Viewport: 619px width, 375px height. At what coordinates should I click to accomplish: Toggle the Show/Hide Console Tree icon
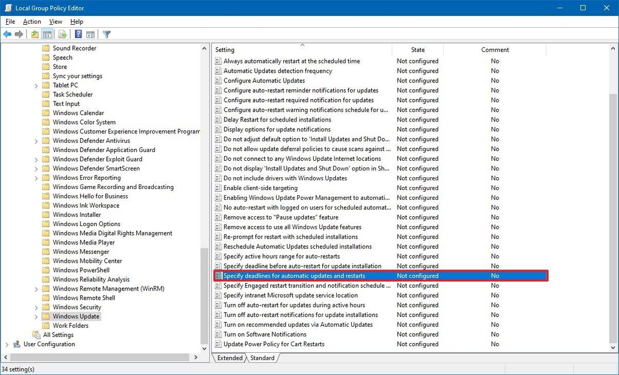click(47, 34)
